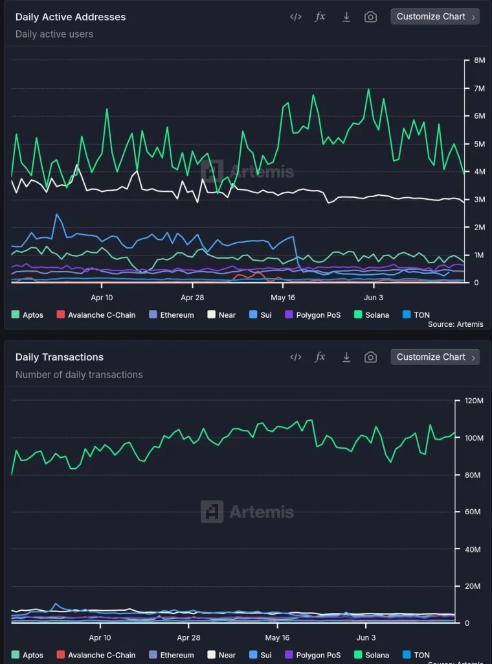The image size is (492, 664).
Task: Click the Daily Transactions title
Action: (x=60, y=357)
